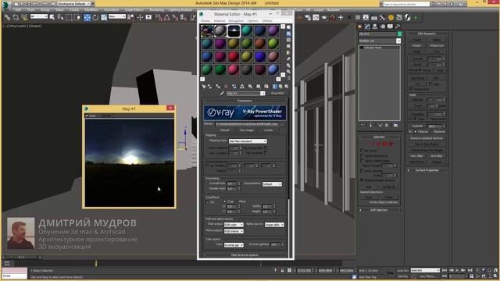Click Rectangular Selection Region icon
Screen dimensions: 500x281
(x=69, y=17)
